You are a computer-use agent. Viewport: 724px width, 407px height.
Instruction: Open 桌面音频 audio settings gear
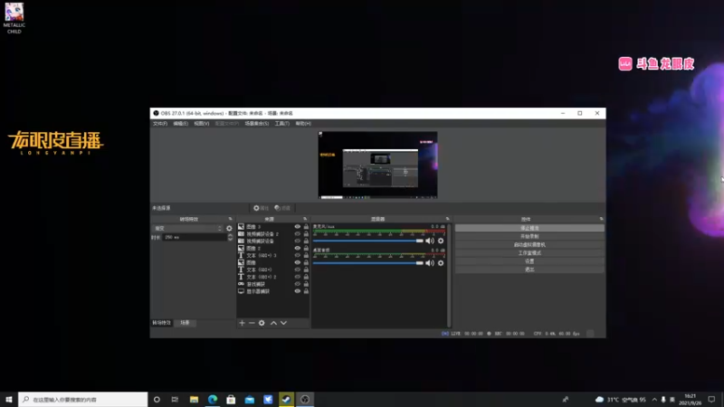point(441,263)
